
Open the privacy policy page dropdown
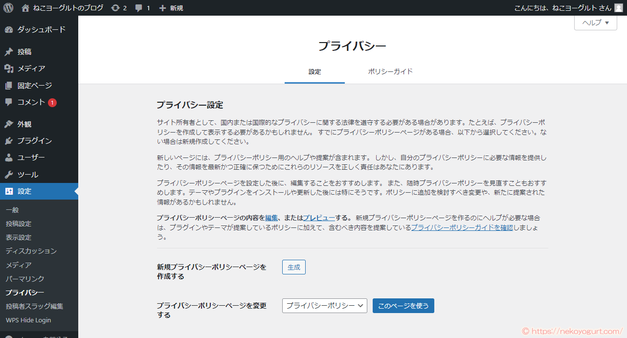pos(324,305)
